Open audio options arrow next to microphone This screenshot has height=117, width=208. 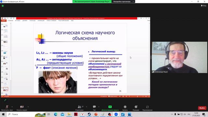pos(12,107)
